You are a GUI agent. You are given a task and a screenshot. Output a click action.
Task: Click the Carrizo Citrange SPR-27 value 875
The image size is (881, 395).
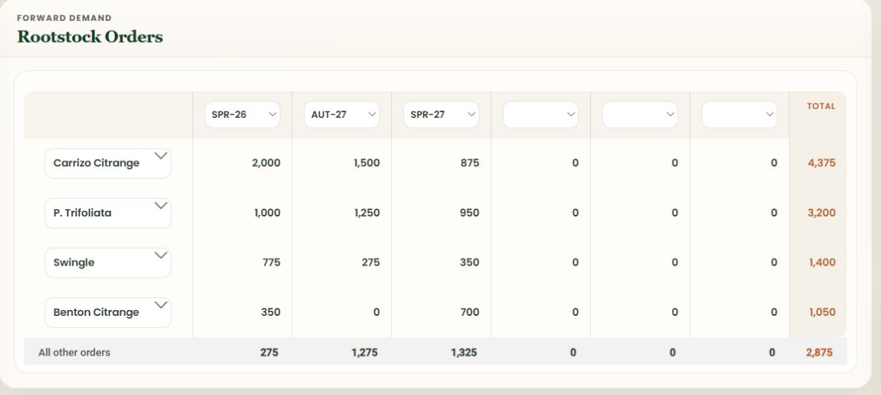click(470, 163)
